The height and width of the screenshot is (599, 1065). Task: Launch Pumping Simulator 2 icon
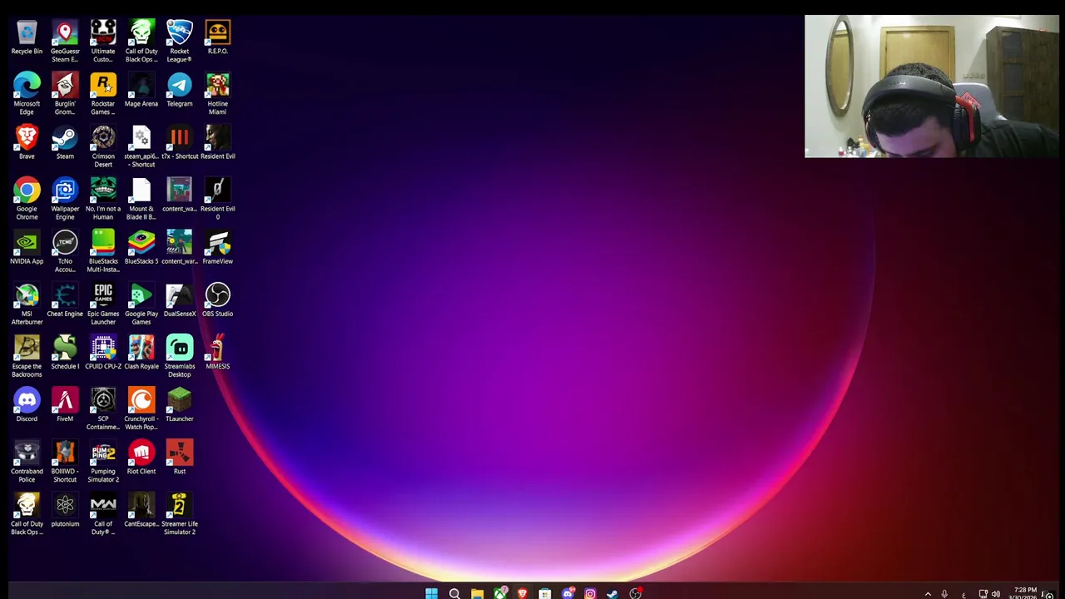coord(103,461)
